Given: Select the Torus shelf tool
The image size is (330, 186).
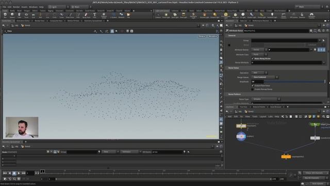Looking at the screenshot, I should [26, 15].
